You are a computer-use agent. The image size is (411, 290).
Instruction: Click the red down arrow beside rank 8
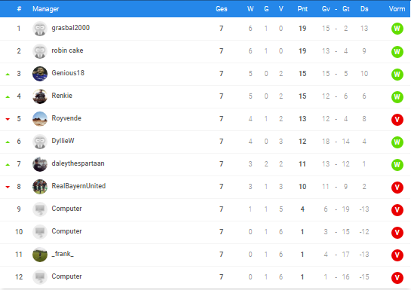(8, 187)
